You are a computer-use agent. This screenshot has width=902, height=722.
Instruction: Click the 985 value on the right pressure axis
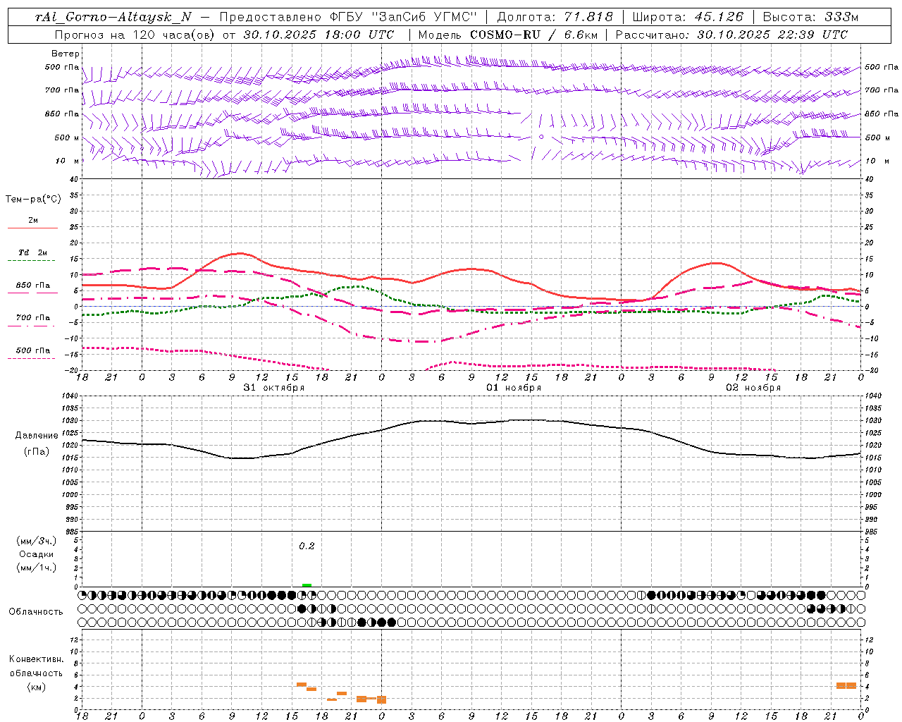coord(872,531)
